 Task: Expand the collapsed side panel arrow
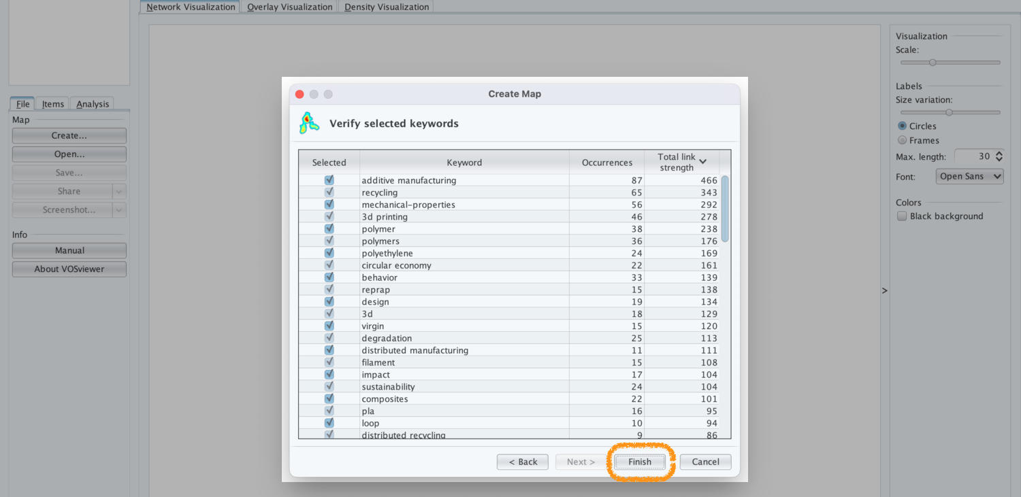[x=884, y=290]
